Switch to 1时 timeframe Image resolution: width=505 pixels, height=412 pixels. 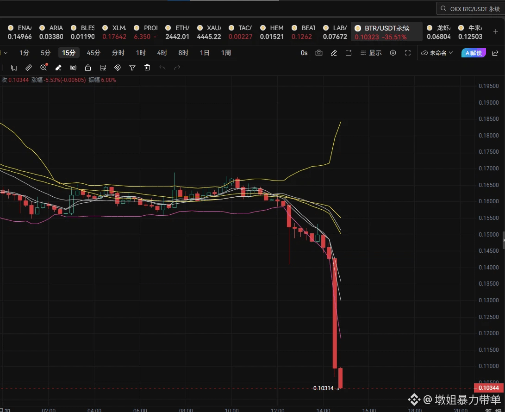coord(141,53)
